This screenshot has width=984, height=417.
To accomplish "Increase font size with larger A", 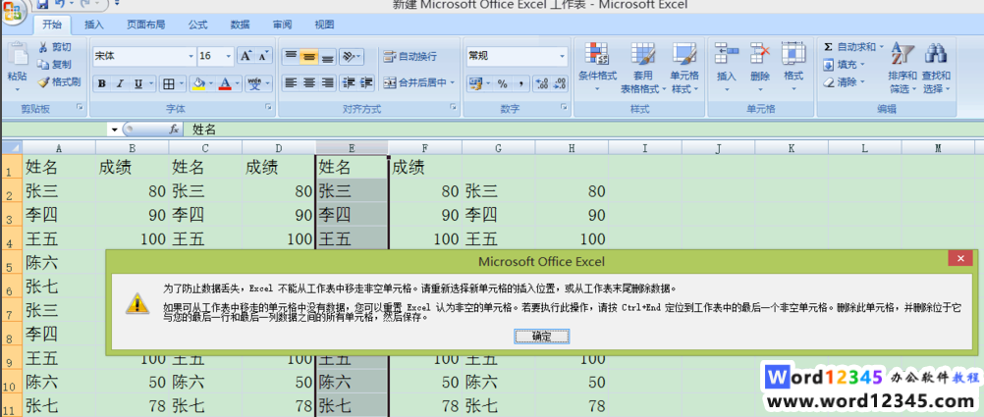I will 246,56.
